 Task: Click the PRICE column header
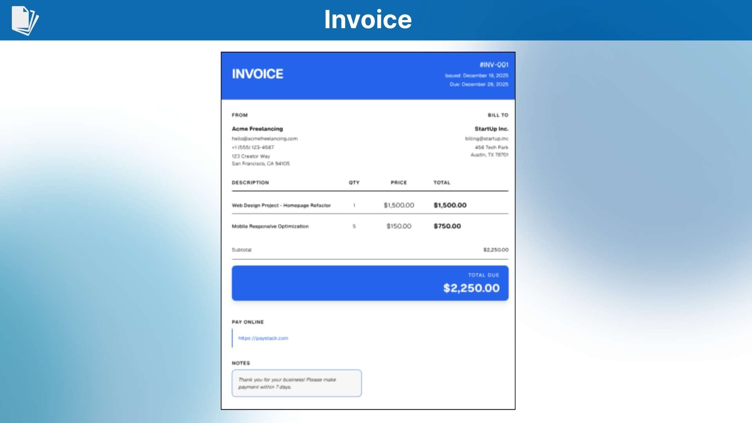tap(398, 183)
